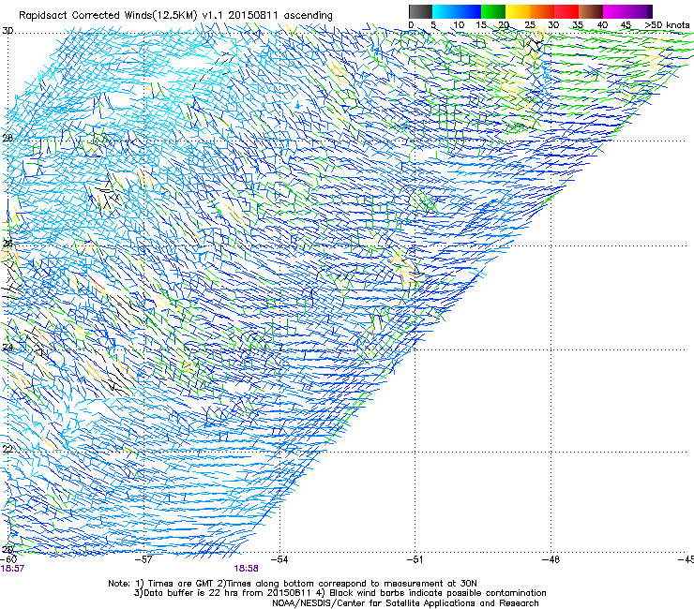Click the red 30-35 knots legend swatch

pos(566,11)
